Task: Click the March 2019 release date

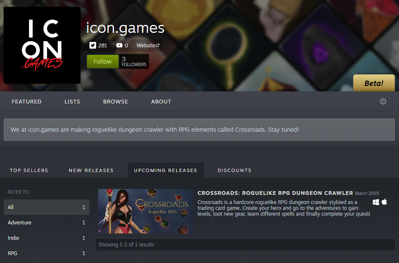Action: 367,193
